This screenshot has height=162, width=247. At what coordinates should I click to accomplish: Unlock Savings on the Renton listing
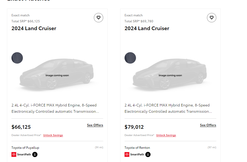166,135
